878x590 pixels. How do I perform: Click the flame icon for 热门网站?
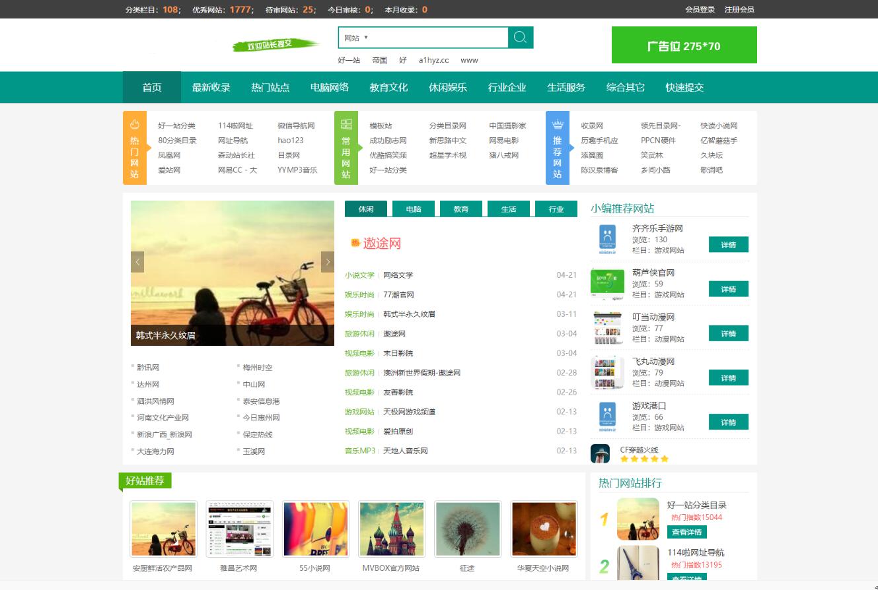(x=135, y=124)
